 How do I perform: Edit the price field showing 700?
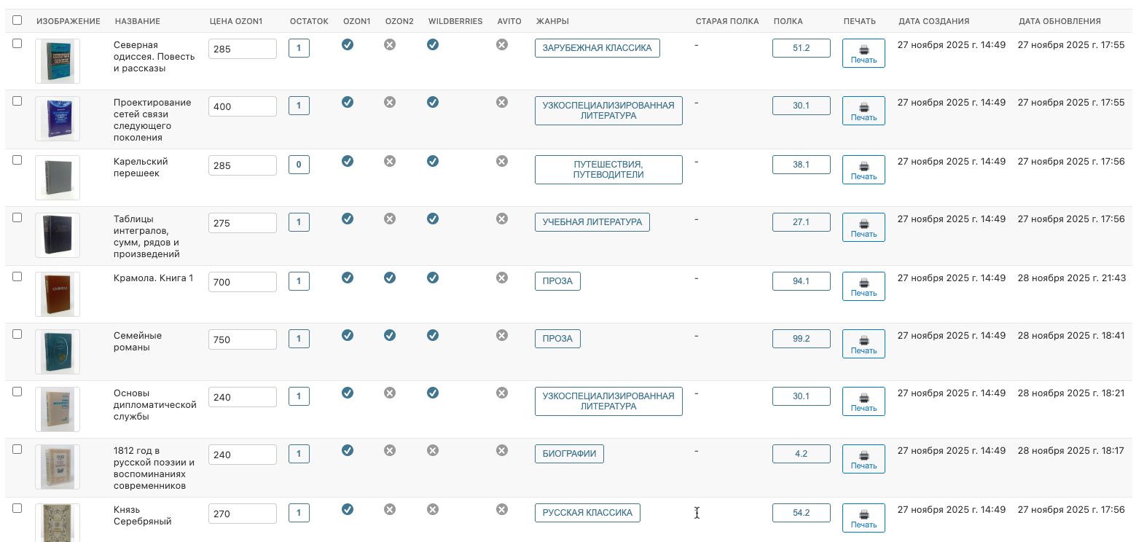242,282
